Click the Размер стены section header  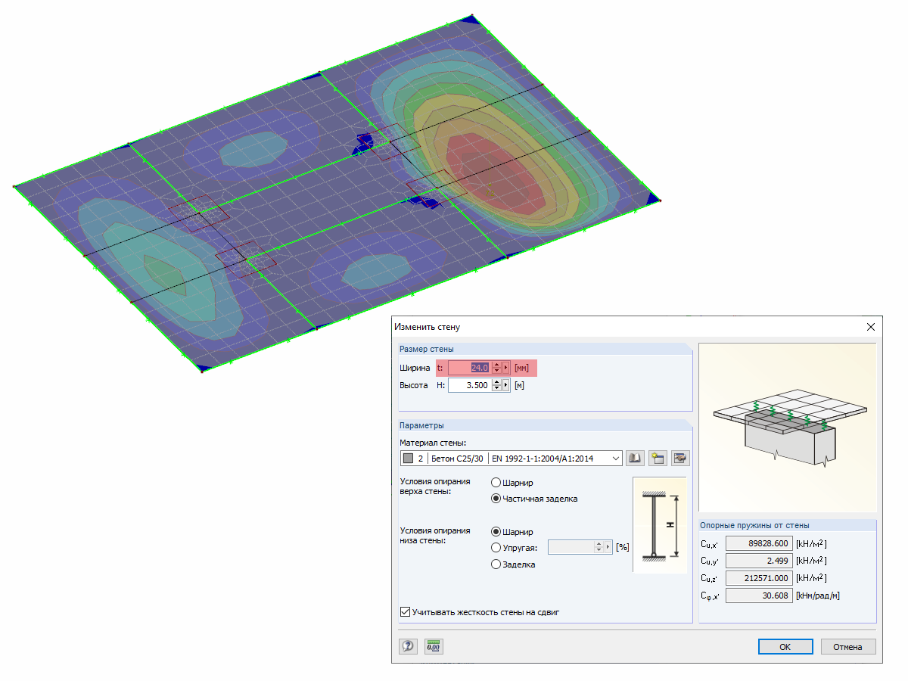545,349
